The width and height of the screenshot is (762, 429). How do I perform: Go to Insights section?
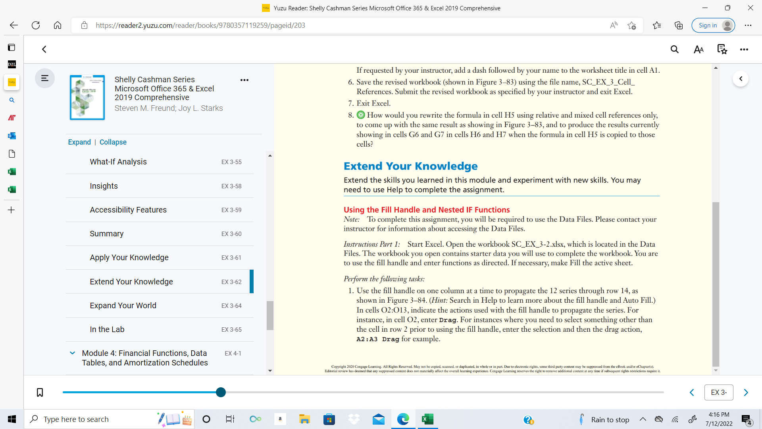point(160,186)
